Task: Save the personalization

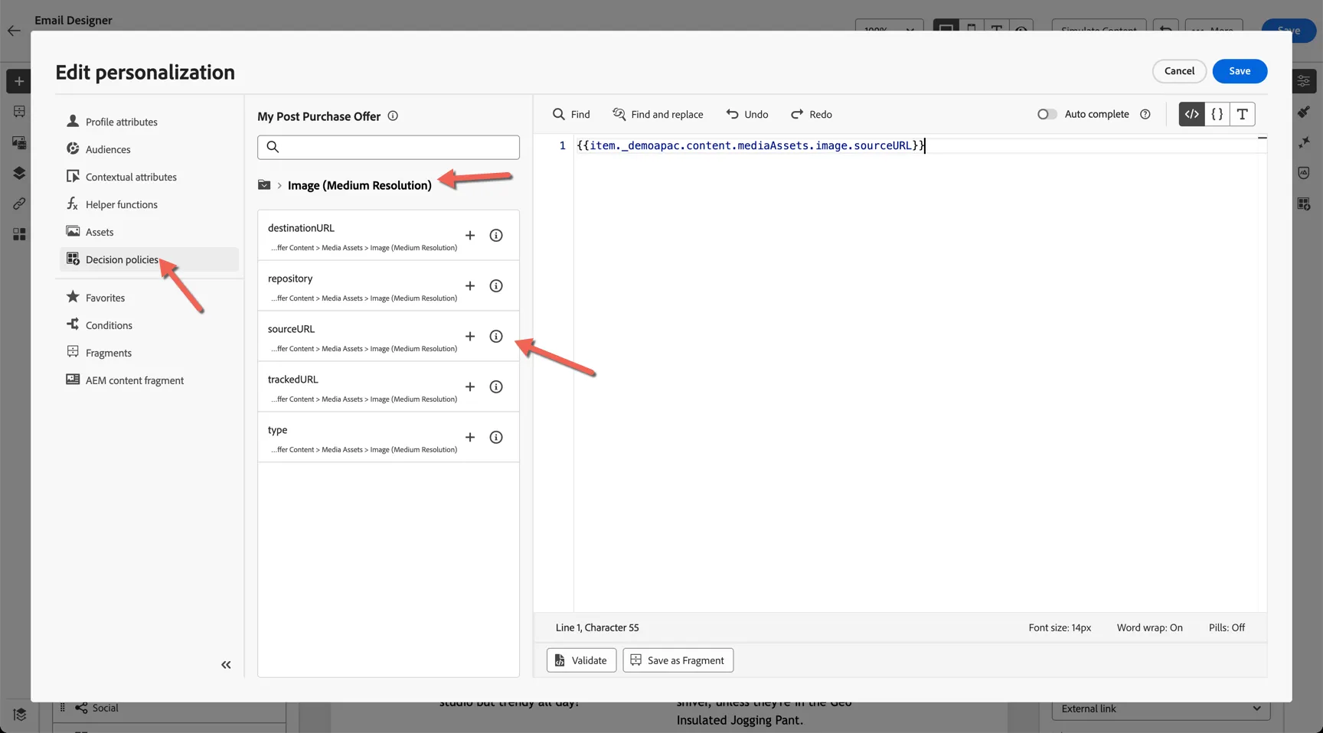Action: coord(1240,71)
